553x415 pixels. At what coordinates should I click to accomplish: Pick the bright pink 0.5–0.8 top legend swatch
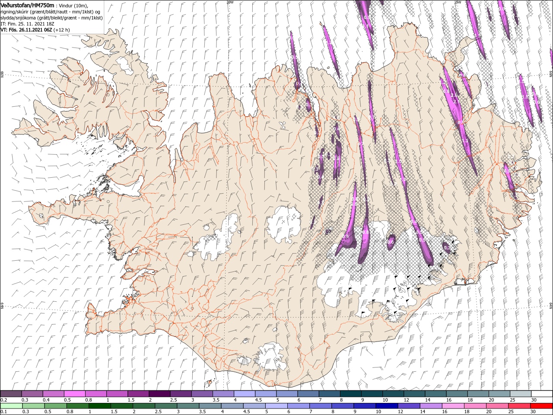[74, 394]
